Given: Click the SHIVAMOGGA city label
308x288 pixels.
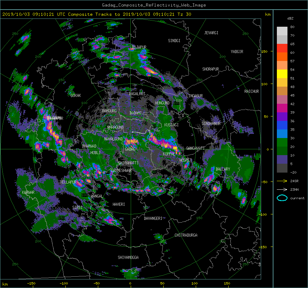Looking at the screenshot, I should click(x=128, y=257).
